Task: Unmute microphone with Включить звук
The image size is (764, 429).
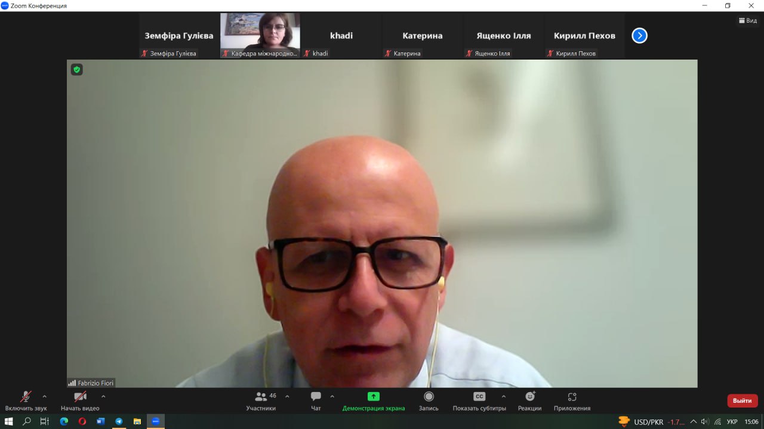Action: click(26, 401)
